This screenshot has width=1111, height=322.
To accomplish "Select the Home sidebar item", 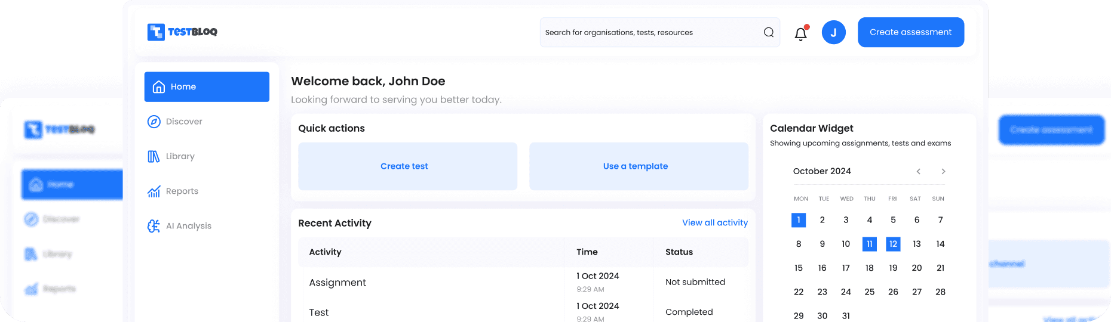I will pos(207,87).
